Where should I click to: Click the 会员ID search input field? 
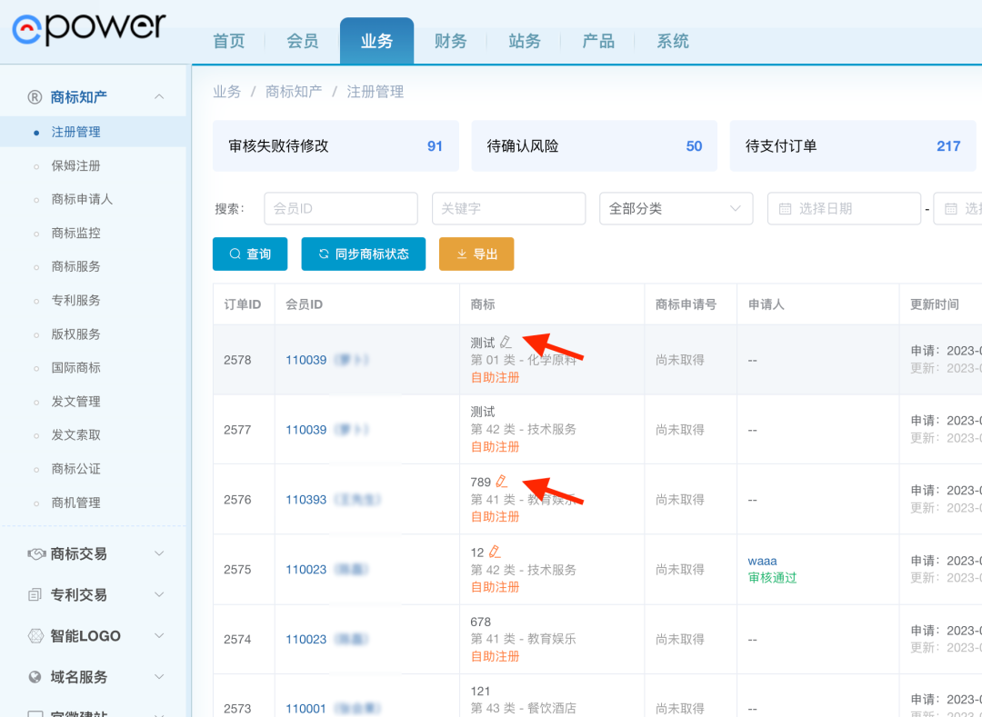[340, 209]
